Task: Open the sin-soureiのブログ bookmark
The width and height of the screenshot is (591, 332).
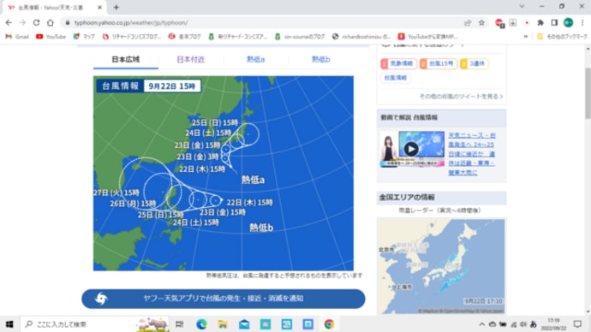Action: [300, 37]
